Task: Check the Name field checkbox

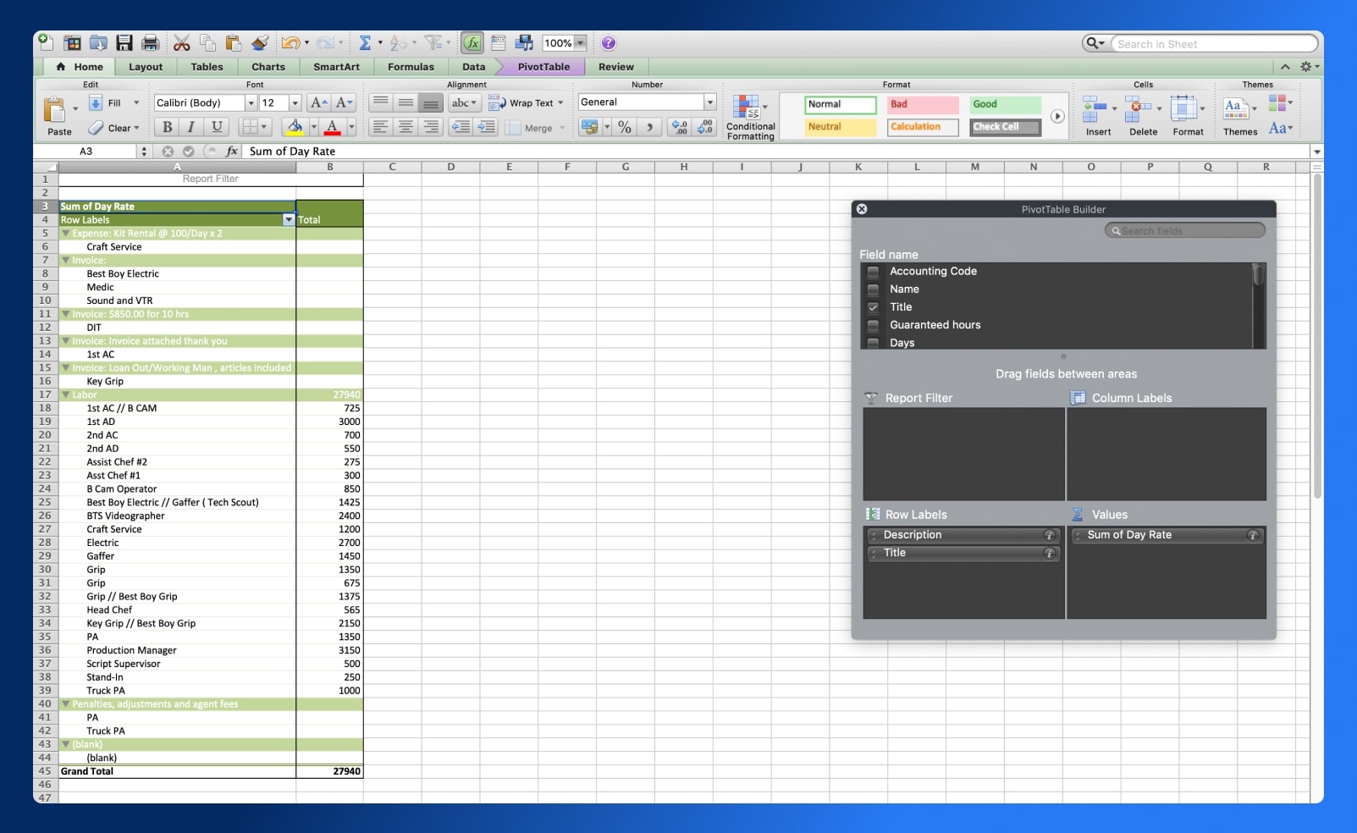Action: click(x=873, y=290)
